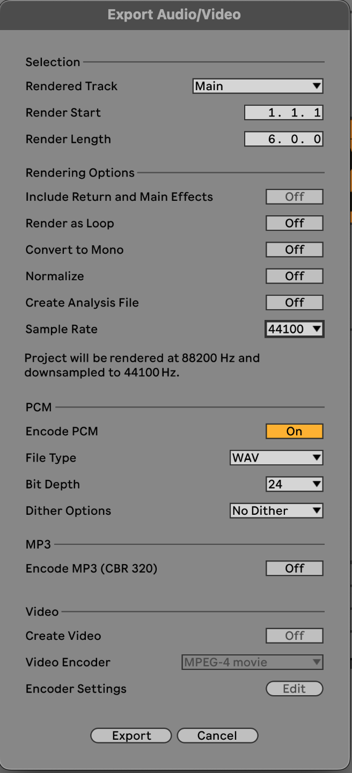Image resolution: width=352 pixels, height=773 pixels.
Task: Toggle the Create Video option
Action: 295,636
